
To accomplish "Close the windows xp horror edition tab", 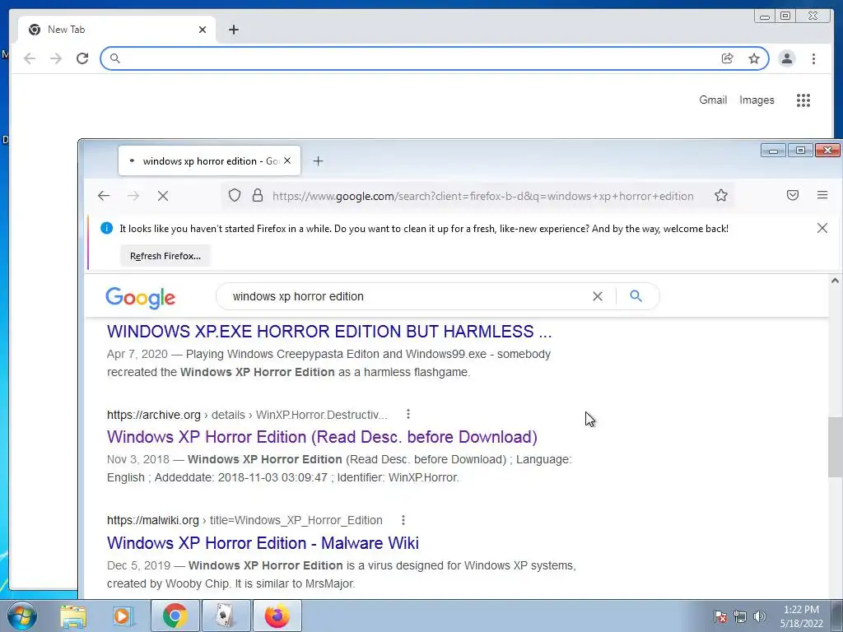I will [x=287, y=160].
